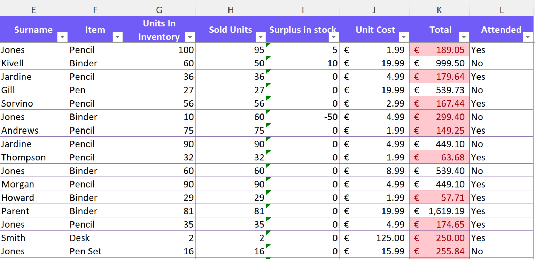Expand the Unit Cost filter arrow

coord(404,37)
